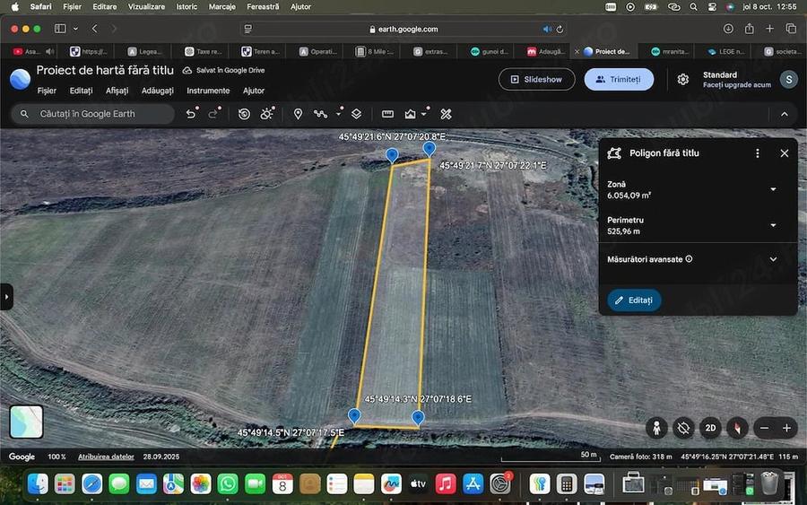Open the account avatar 'S'
The image size is (807, 505).
tap(788, 79)
